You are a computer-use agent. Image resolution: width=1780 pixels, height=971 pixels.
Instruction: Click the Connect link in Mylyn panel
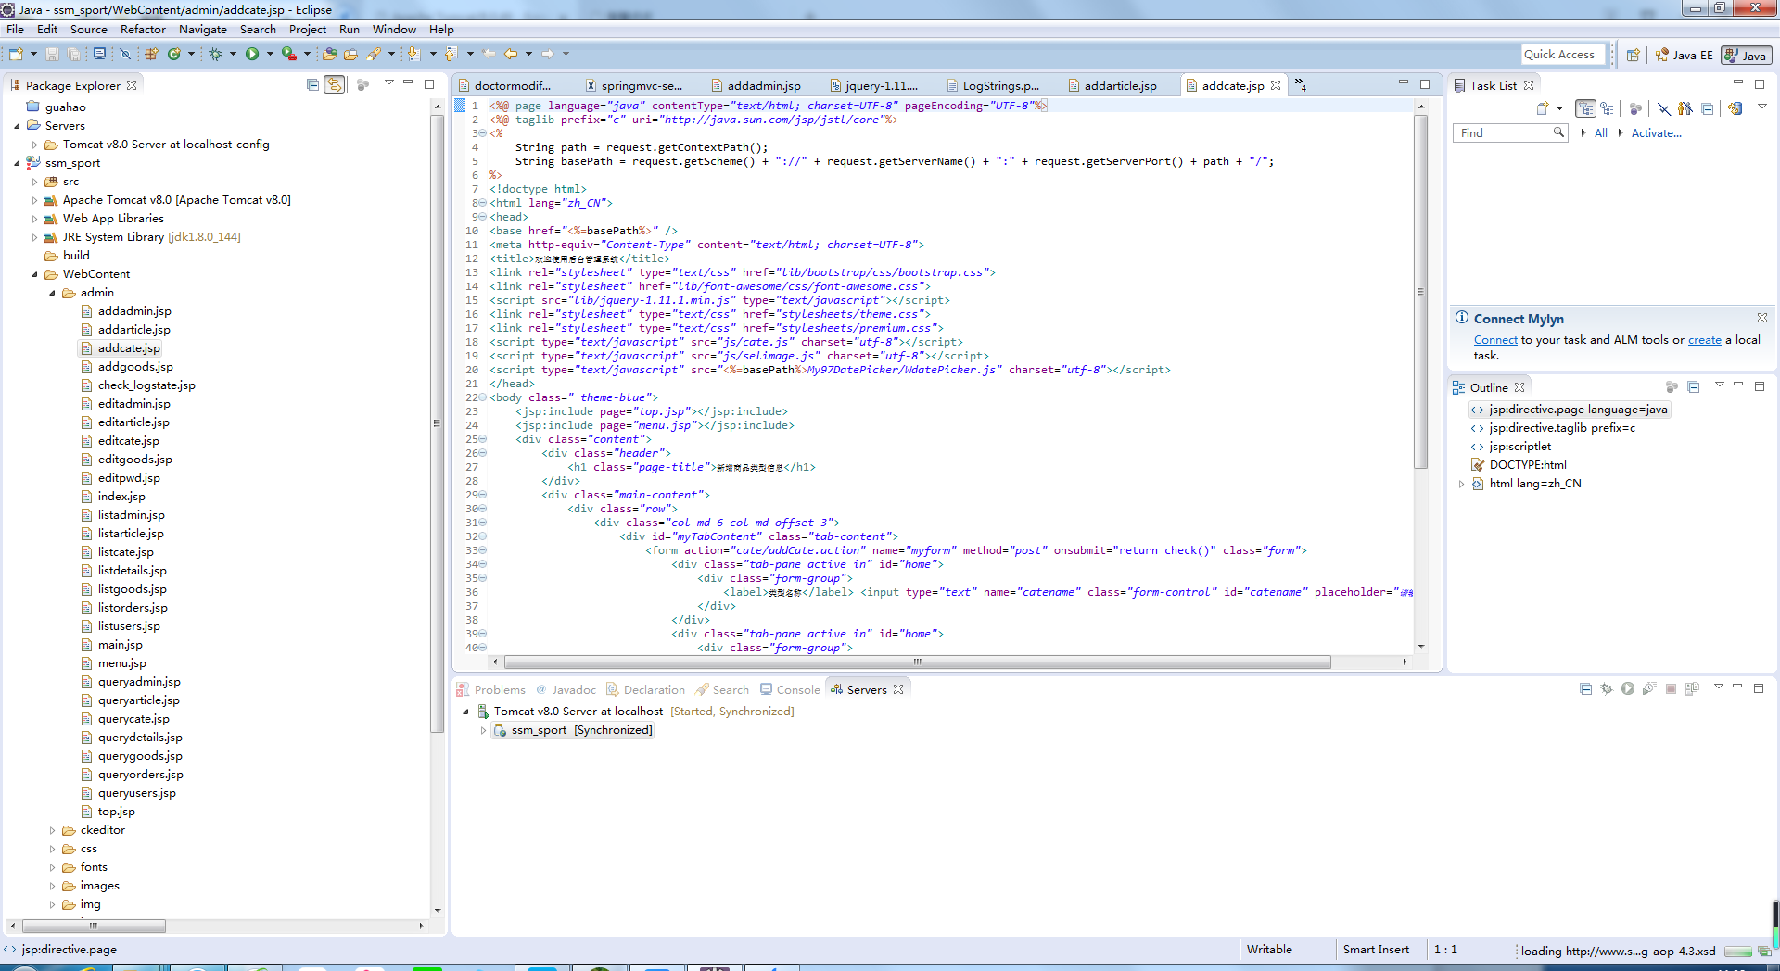1495,340
